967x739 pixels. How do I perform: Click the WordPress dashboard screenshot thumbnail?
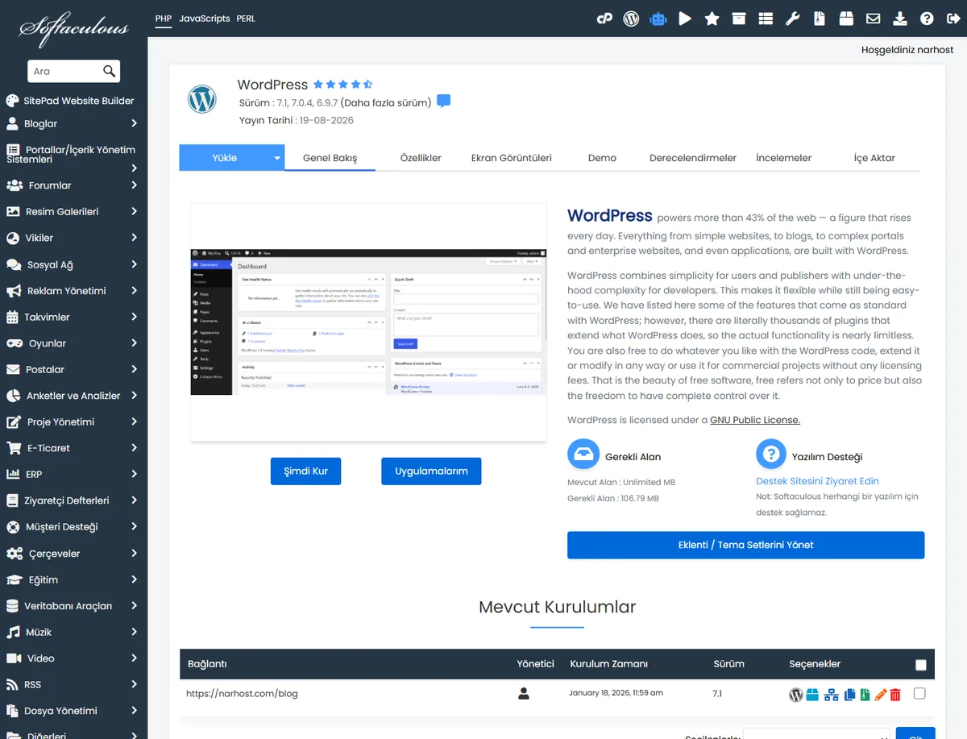pos(368,322)
